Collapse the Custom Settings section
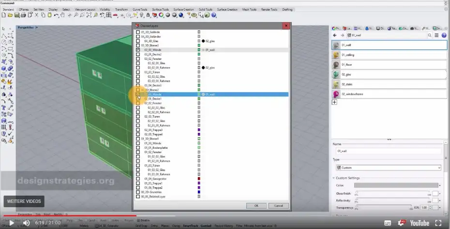450x229 pixels. [333, 178]
